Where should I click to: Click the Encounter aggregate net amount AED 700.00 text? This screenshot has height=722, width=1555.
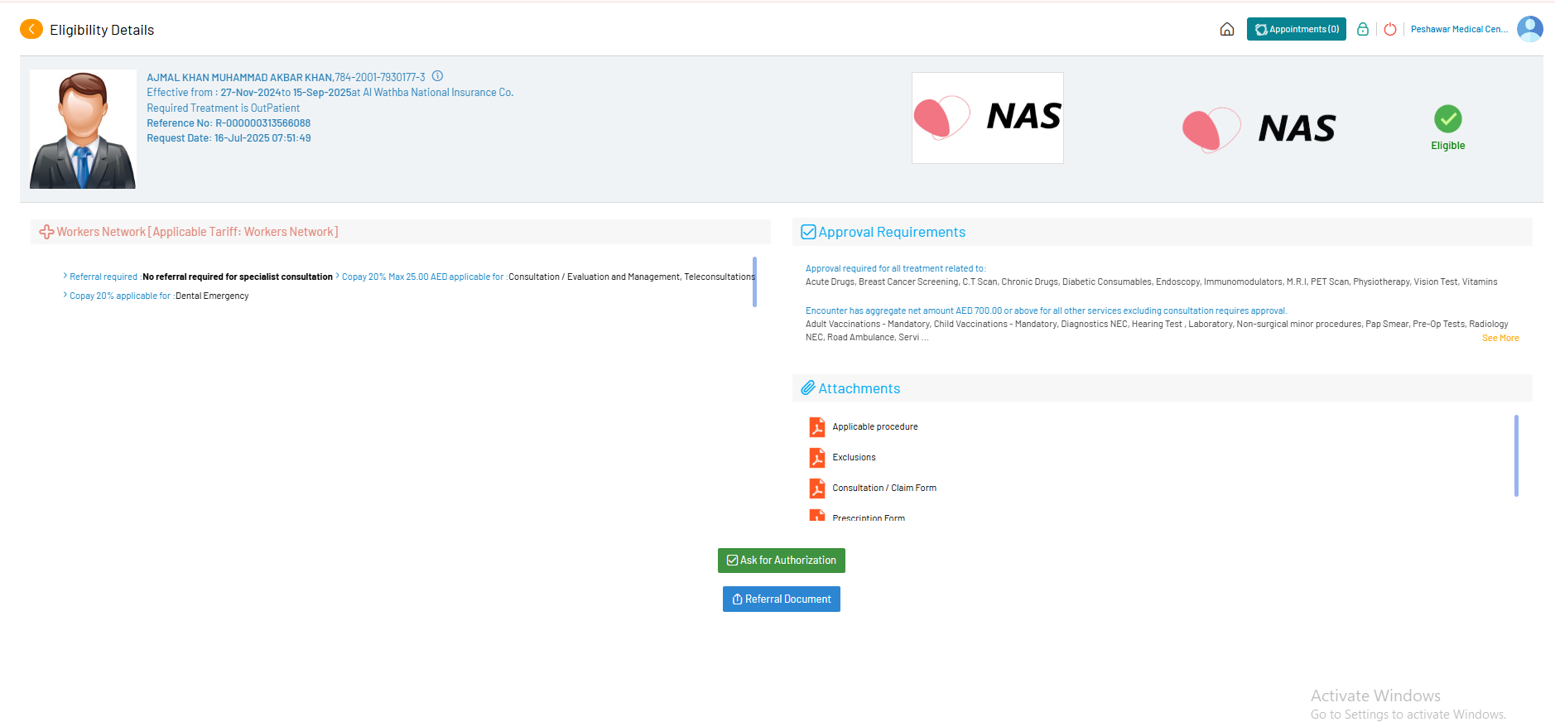(1047, 311)
